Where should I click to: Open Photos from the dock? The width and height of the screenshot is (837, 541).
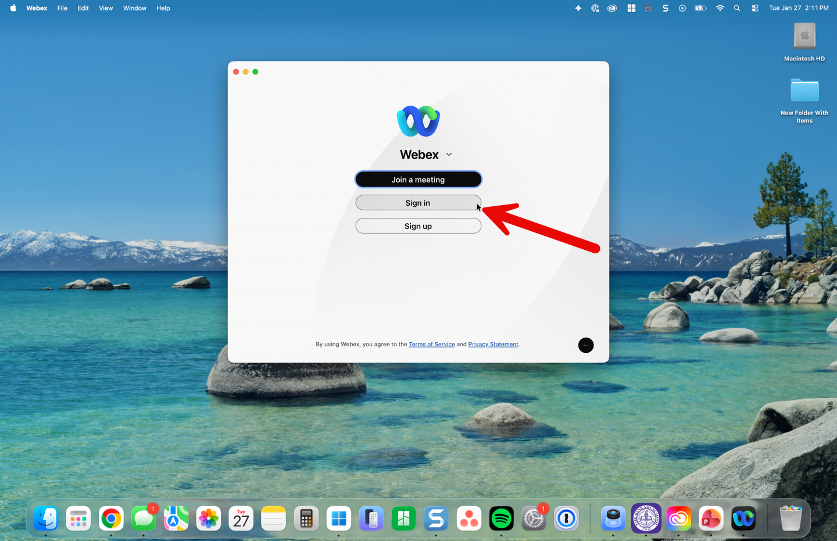[209, 518]
